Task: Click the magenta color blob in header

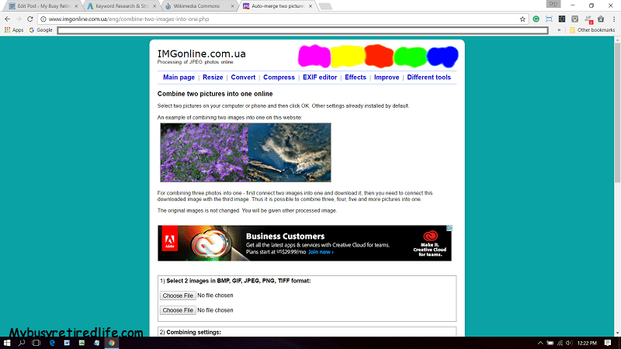Action: coord(314,56)
